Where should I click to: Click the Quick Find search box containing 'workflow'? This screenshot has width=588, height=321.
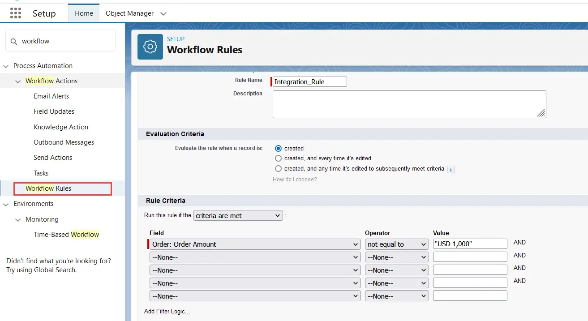pyautogui.click(x=60, y=41)
